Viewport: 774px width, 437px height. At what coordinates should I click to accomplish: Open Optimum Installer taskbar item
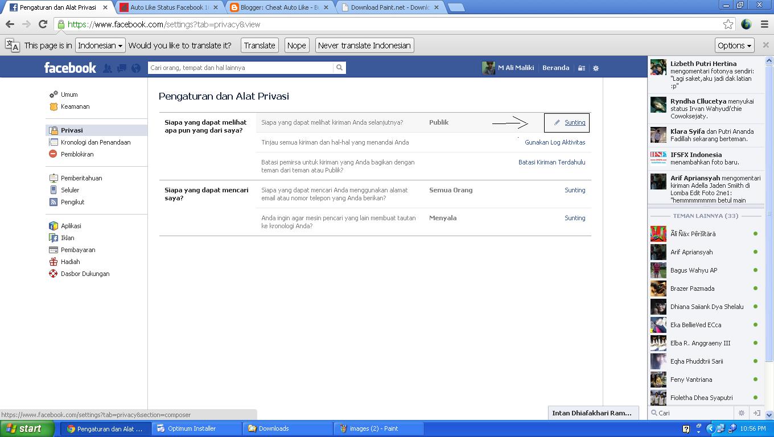coord(196,428)
